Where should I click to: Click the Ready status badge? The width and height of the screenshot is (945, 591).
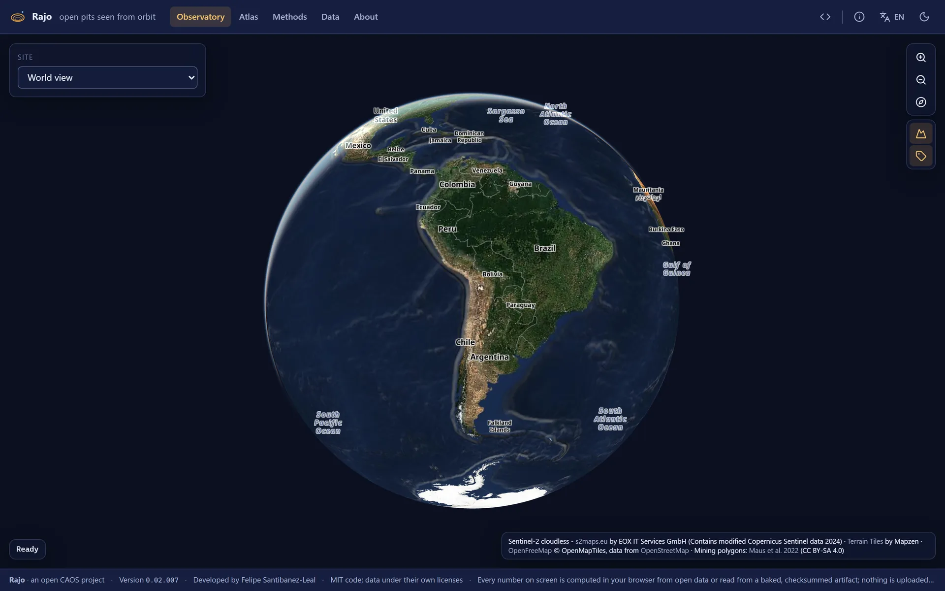27,549
